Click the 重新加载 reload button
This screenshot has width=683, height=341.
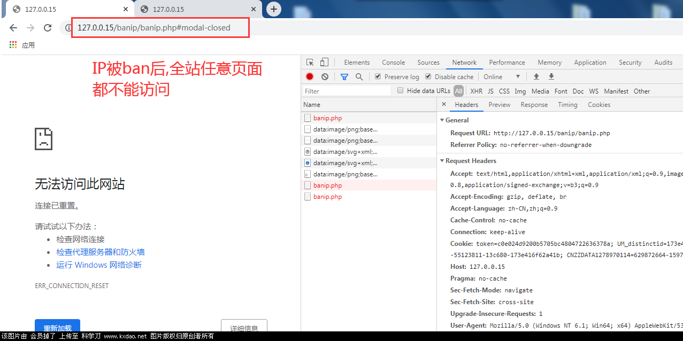pos(57,325)
